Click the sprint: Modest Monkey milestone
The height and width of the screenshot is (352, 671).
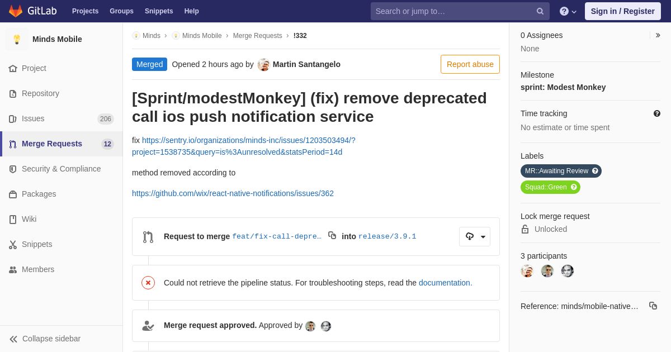tap(563, 87)
